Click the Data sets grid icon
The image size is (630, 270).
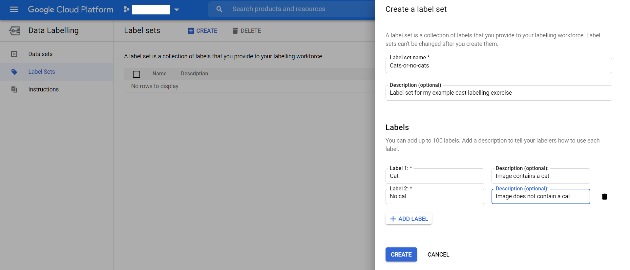14,54
